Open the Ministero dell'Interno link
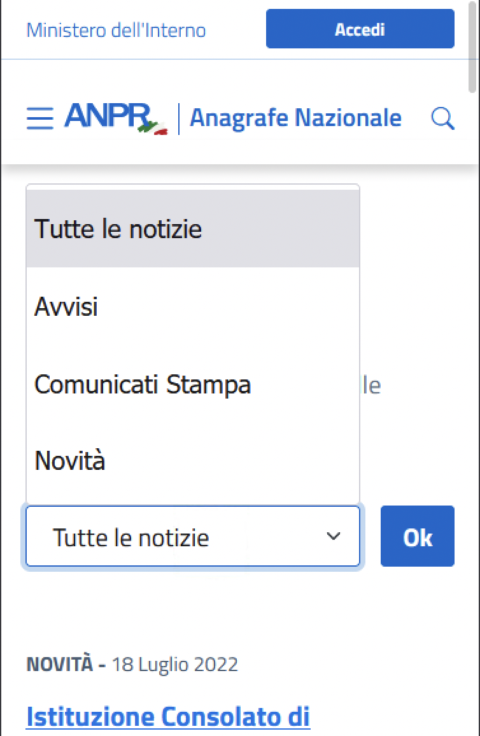This screenshot has height=736, width=480. point(115,29)
